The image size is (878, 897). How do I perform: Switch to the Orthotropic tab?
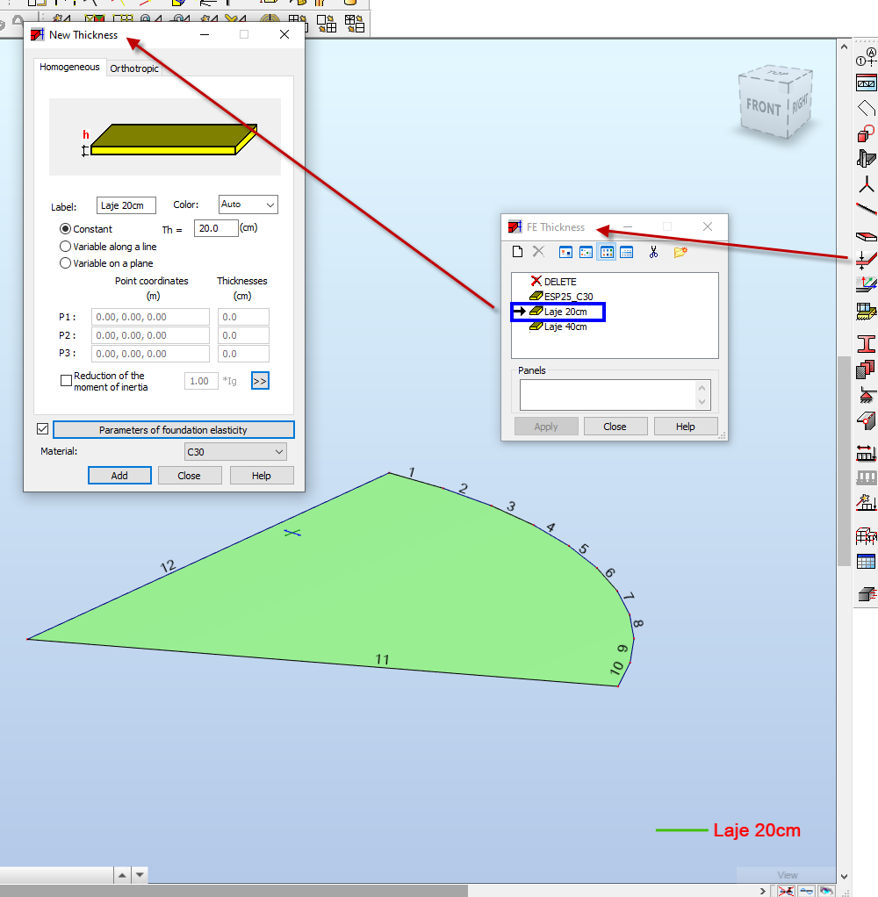(x=133, y=68)
